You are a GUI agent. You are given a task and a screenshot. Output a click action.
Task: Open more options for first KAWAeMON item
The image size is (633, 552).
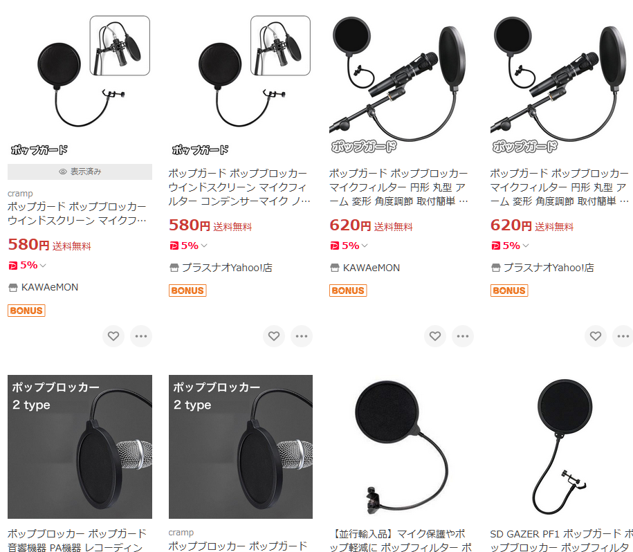tap(141, 336)
